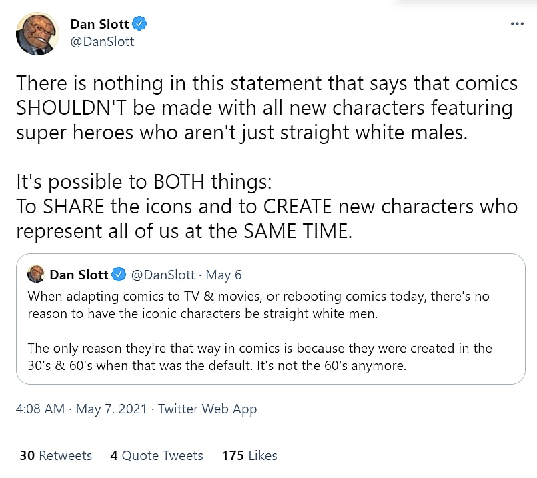Open the quoted tweet's May 6 date
The height and width of the screenshot is (478, 537).
click(x=223, y=275)
